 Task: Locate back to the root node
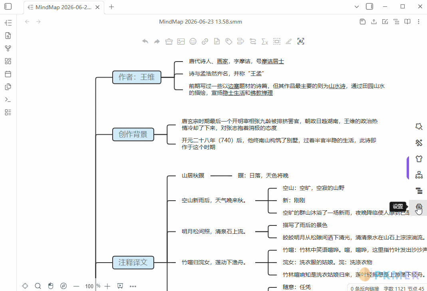click(x=25, y=286)
